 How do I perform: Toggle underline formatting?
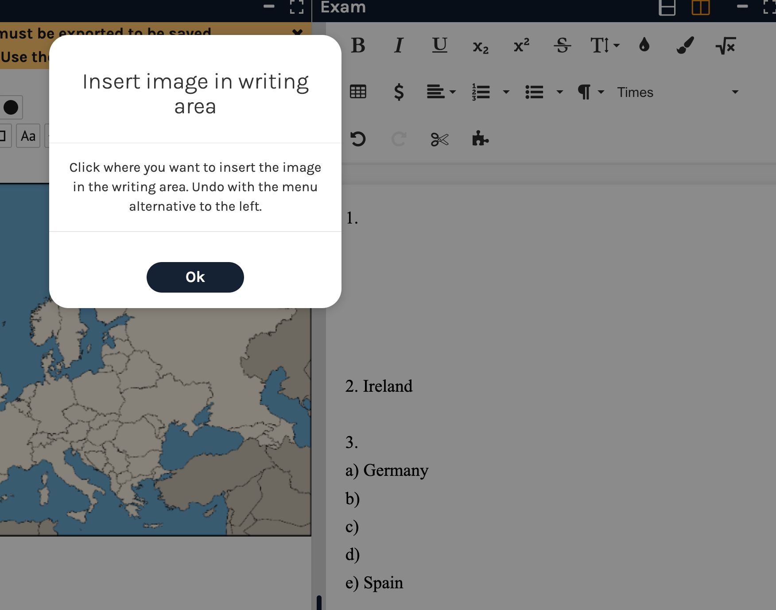[x=439, y=45]
